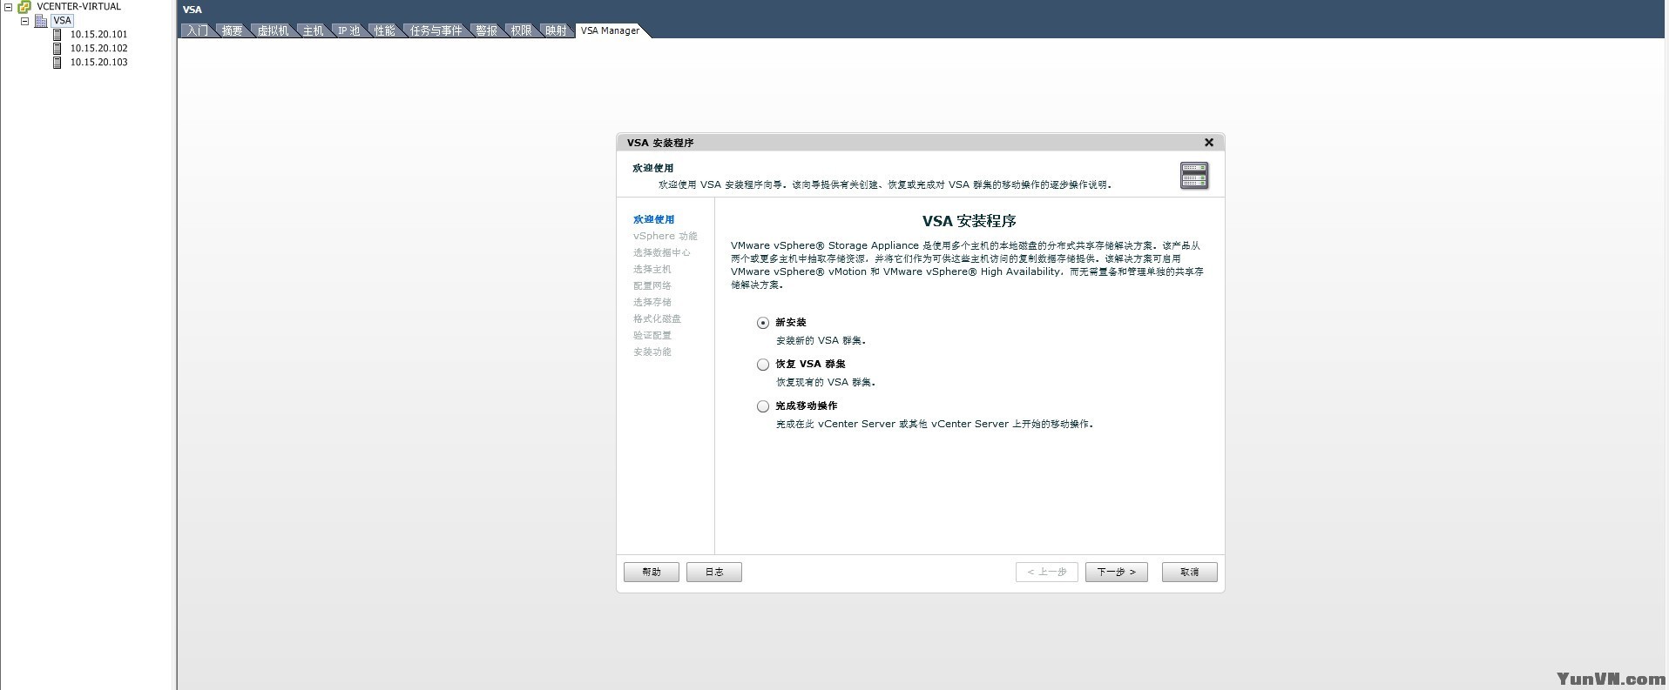Select the VSA Manager tab
Screen dimensions: 1669x690
(610, 30)
